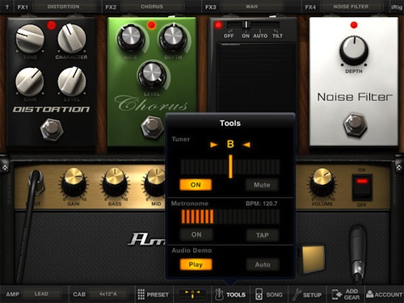This screenshot has height=303, width=404.
Task: Open the Preset menu
Action: point(154,294)
